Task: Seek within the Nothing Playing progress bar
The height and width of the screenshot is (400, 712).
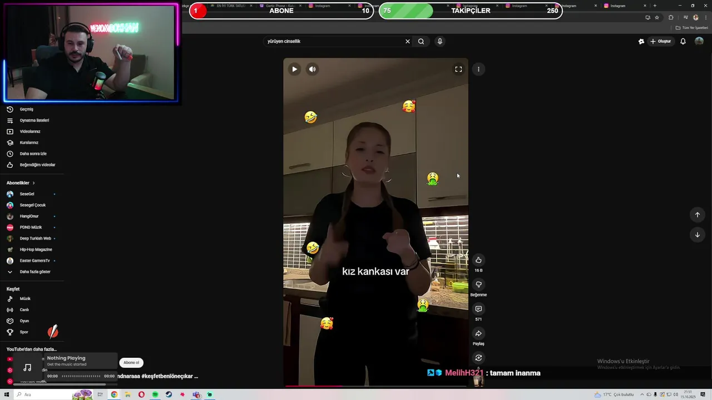Action: click(x=81, y=376)
